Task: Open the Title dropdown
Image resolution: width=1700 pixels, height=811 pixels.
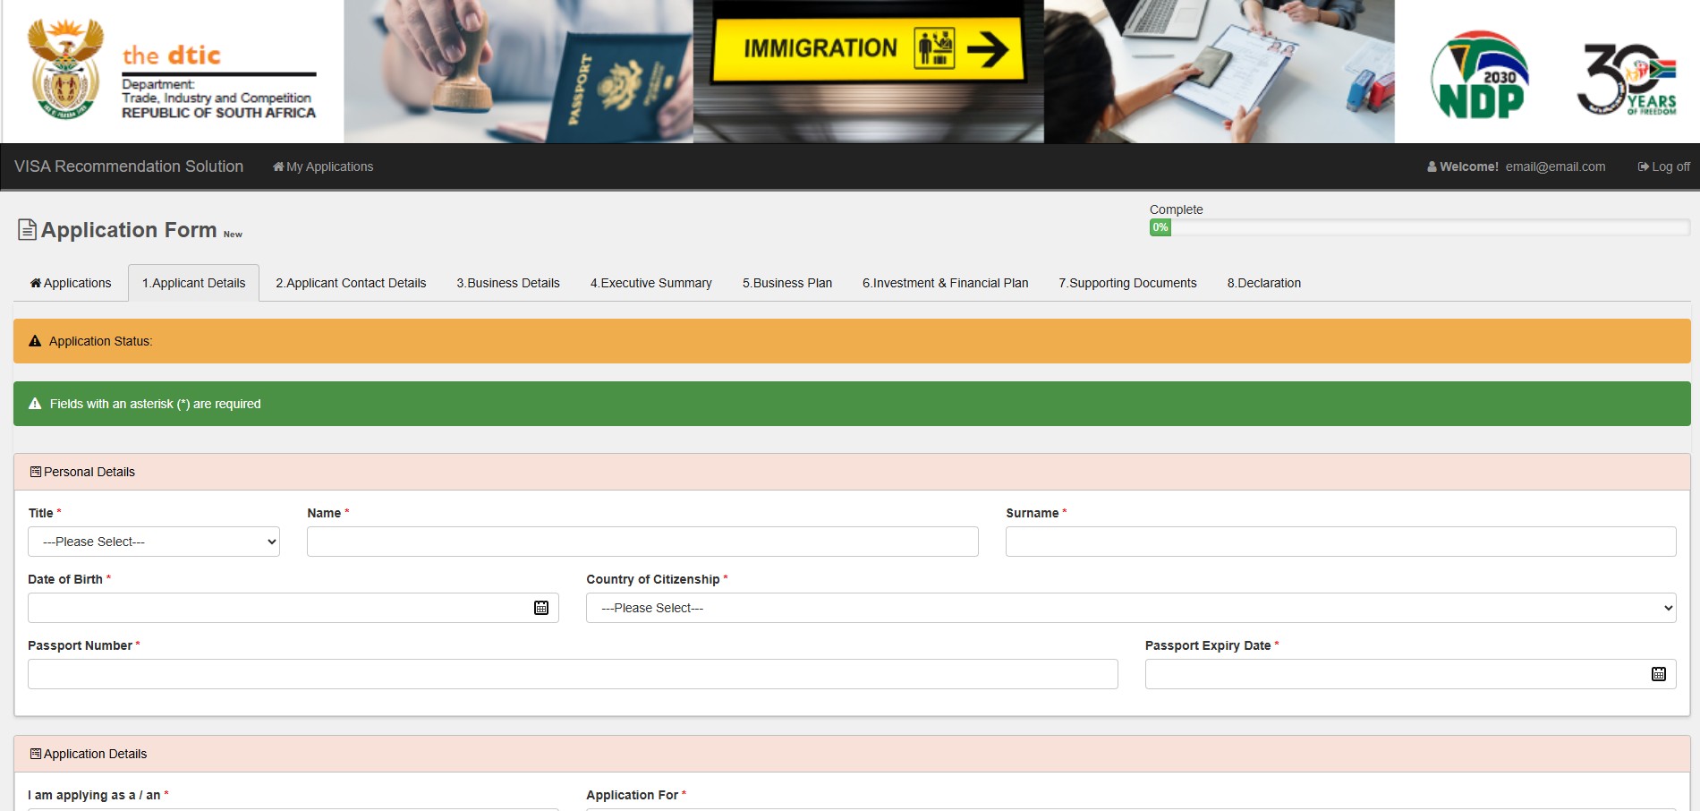Action: (x=154, y=542)
